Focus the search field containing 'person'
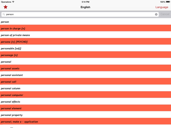The width and height of the screenshot is (171, 128). [80, 14]
